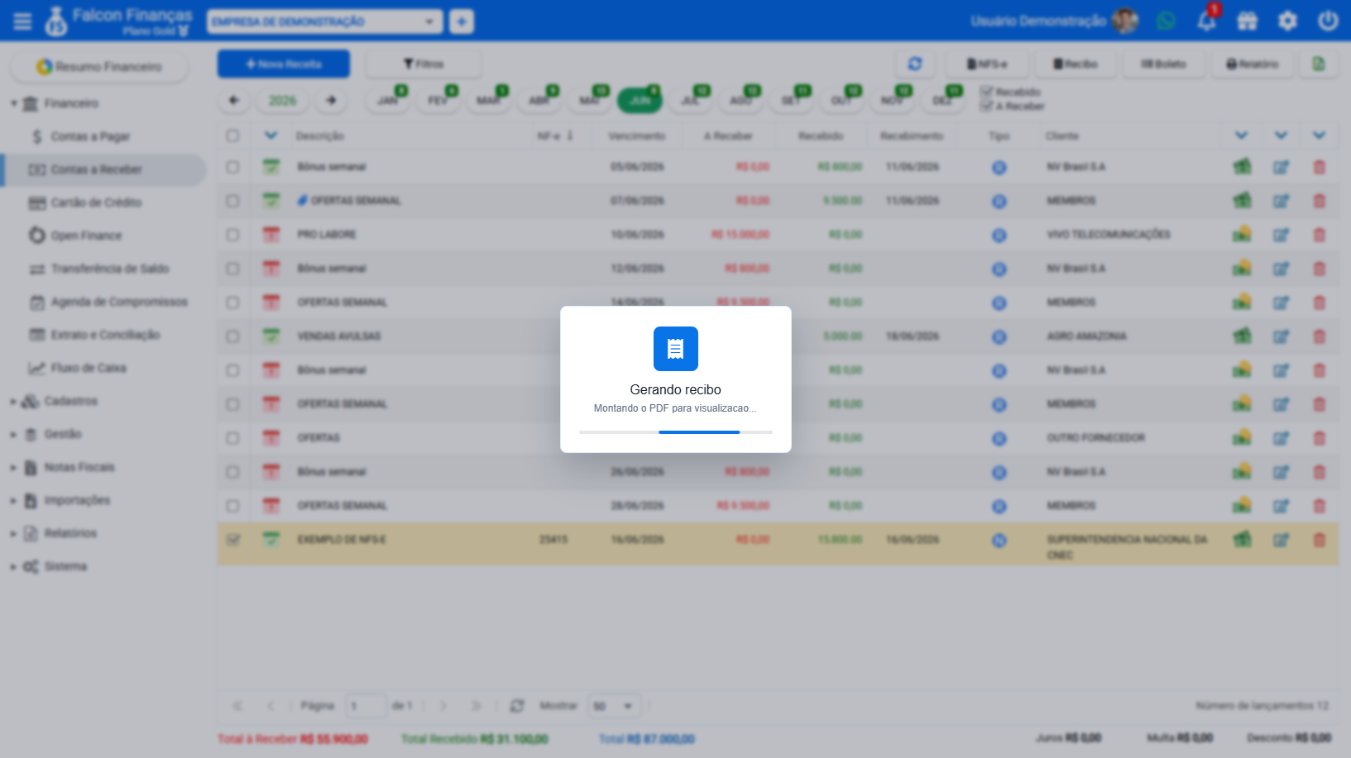Click the refresh icon in the toolbar
This screenshot has width=1351, height=758.
pos(914,64)
